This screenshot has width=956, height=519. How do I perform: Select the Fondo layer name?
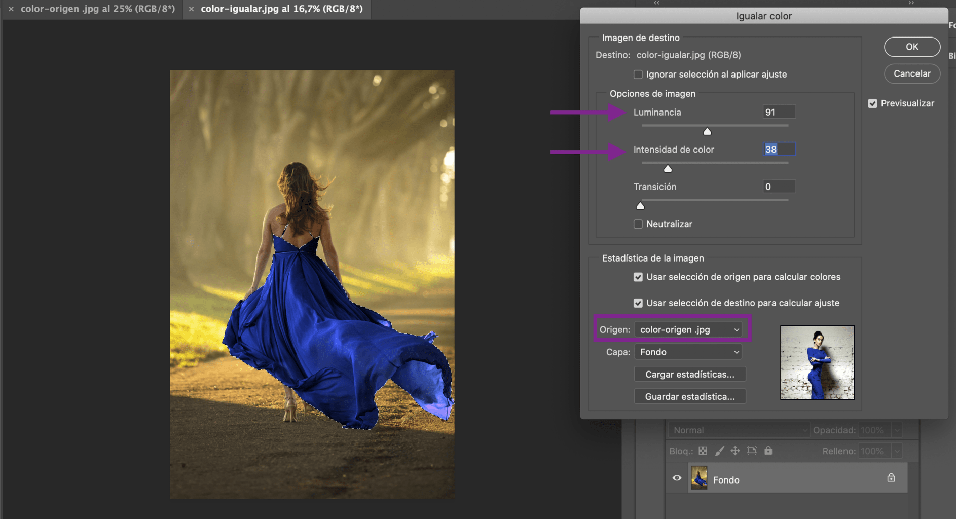pos(726,480)
